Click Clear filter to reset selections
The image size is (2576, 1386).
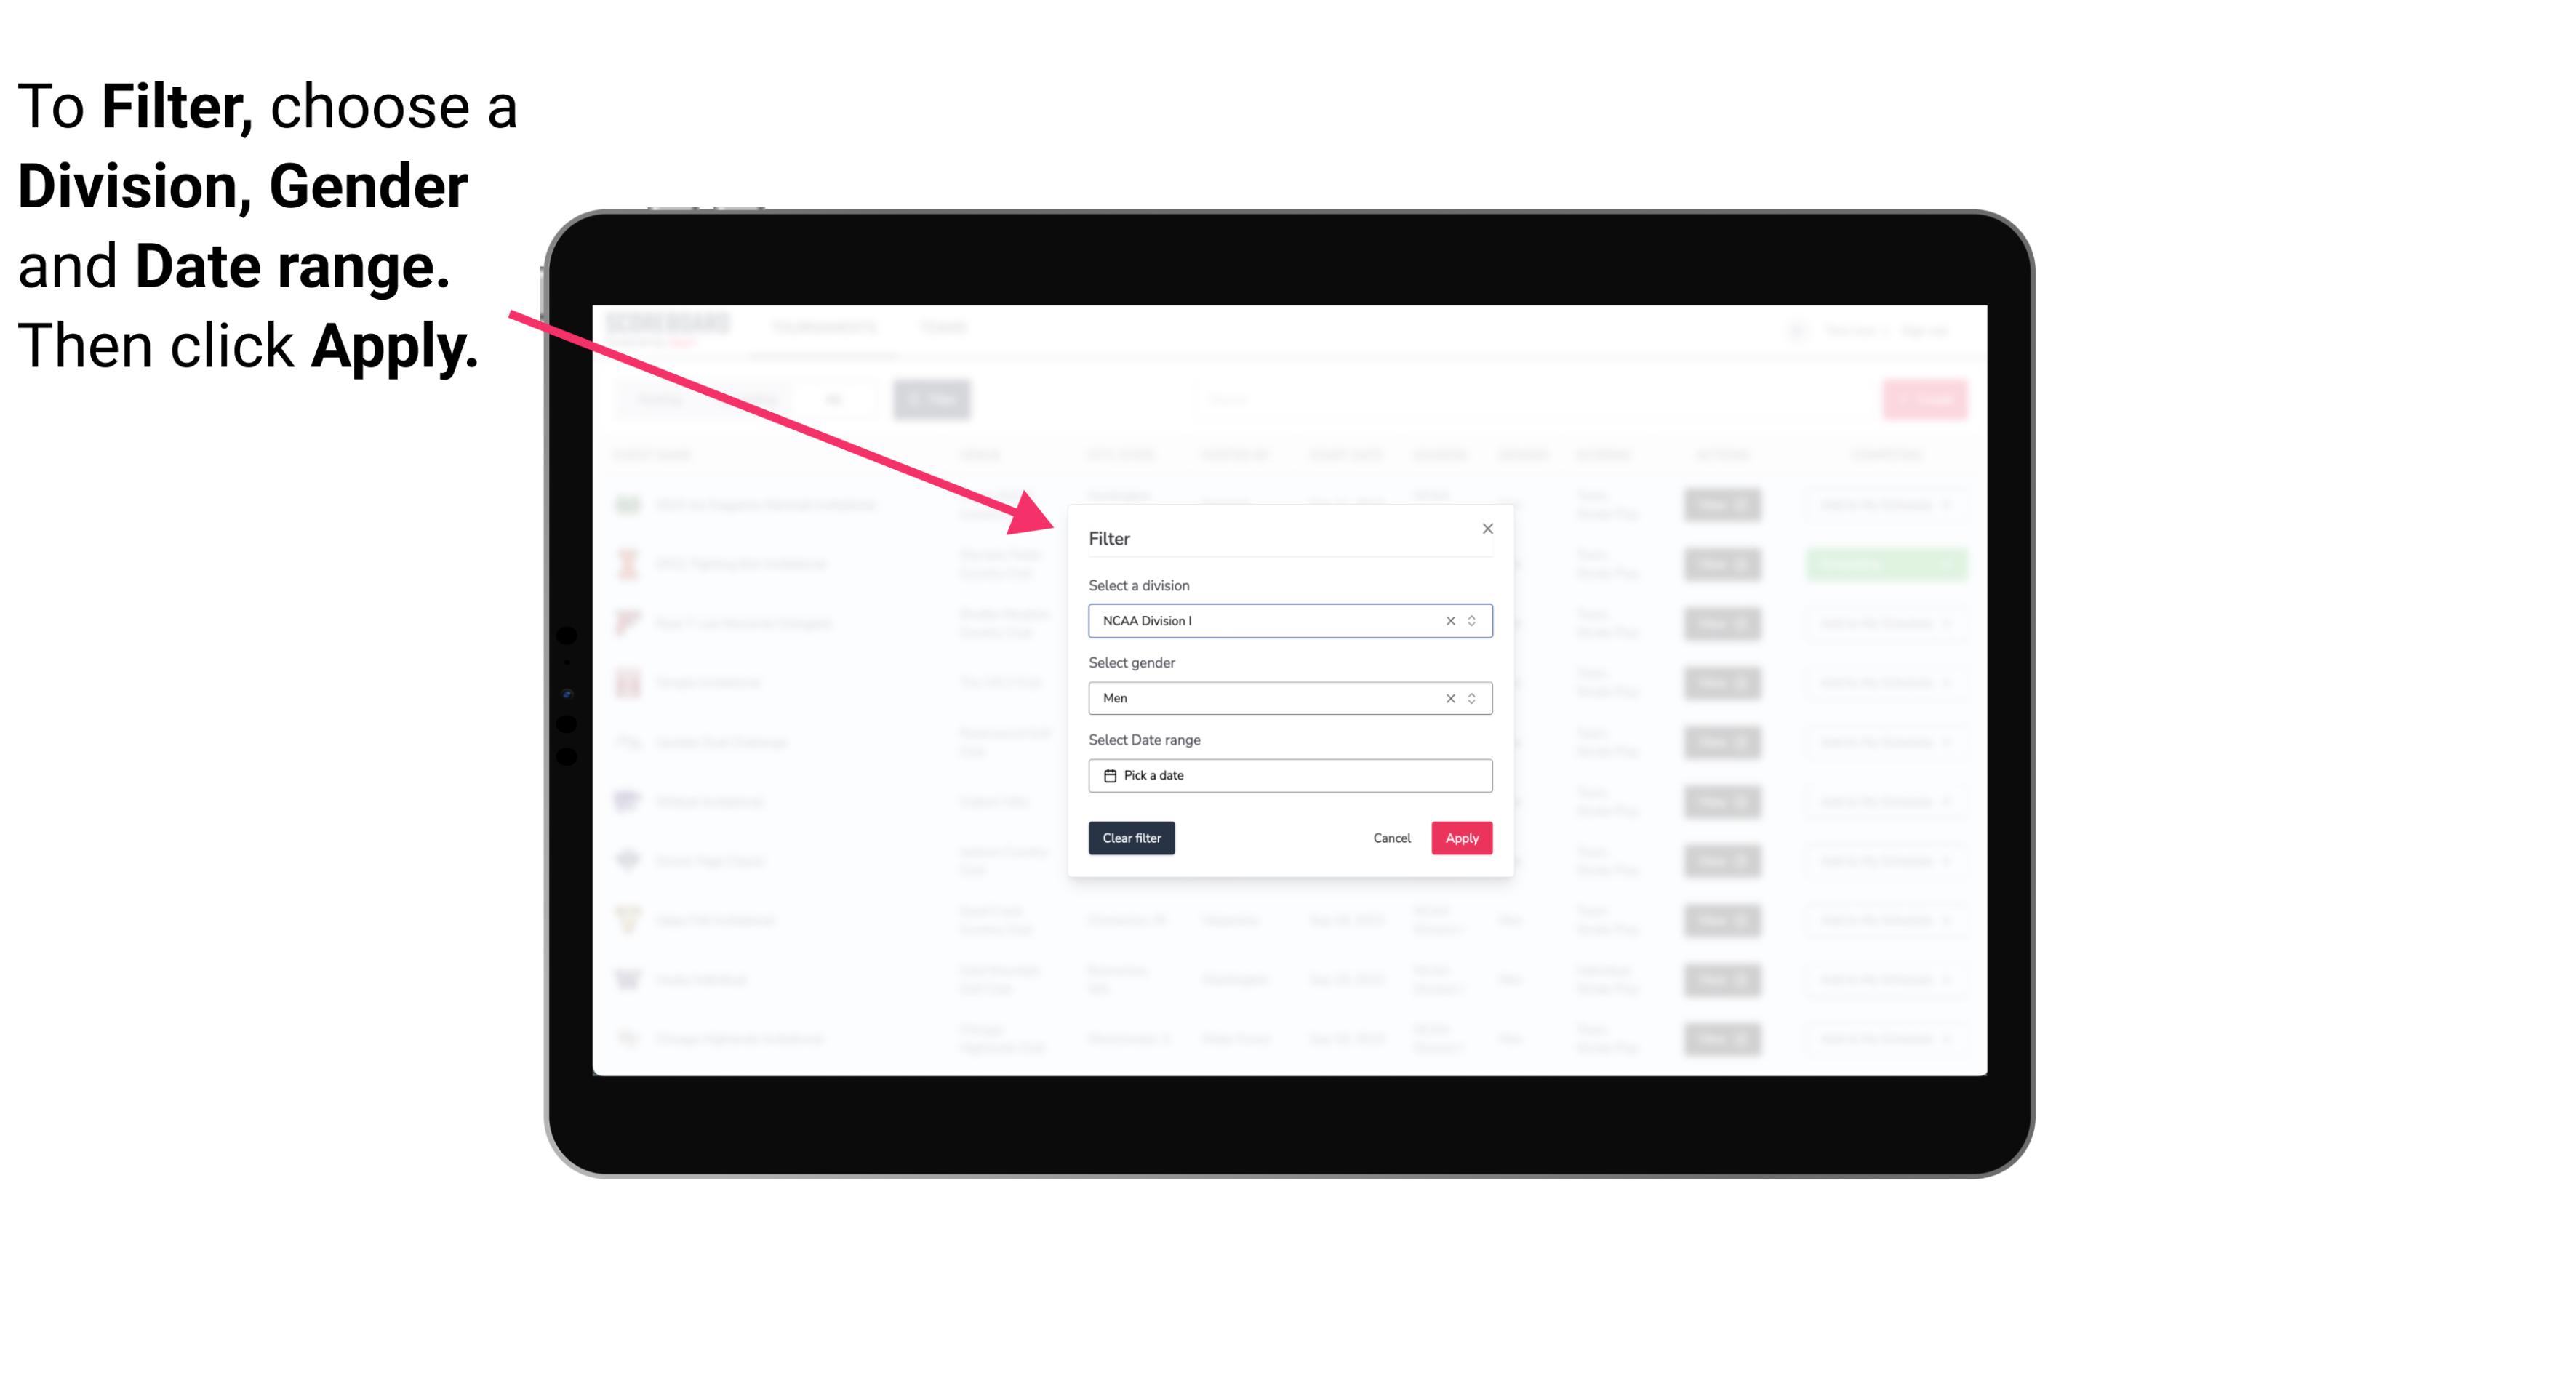click(1130, 838)
